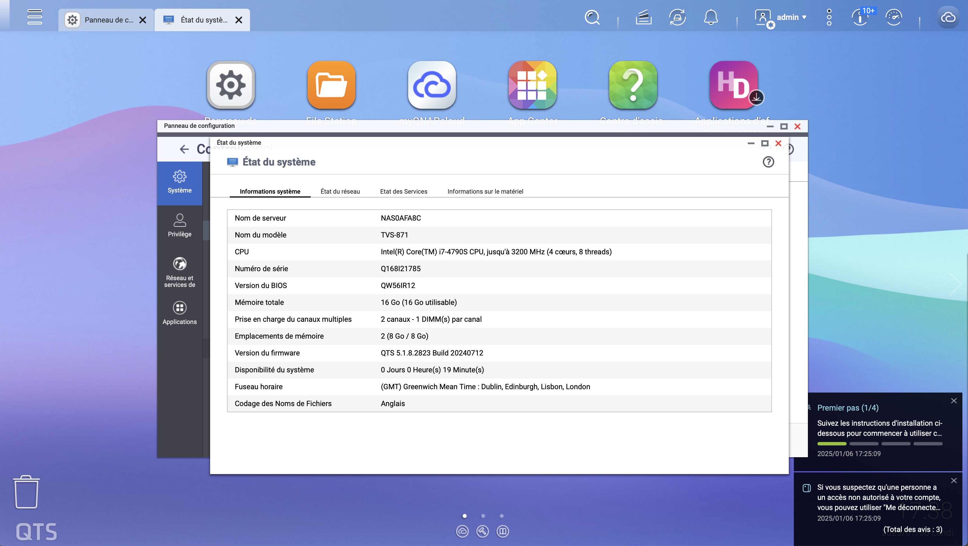Screen dimensions: 968x546
Task: Switch to Informations sur le matériel tab
Action: pos(485,191)
